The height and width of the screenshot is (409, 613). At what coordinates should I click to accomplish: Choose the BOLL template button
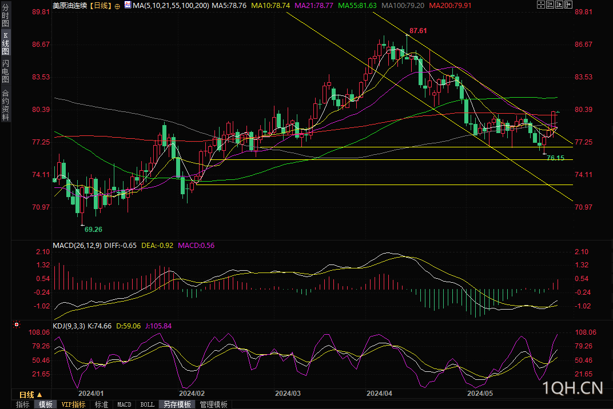click(148, 404)
